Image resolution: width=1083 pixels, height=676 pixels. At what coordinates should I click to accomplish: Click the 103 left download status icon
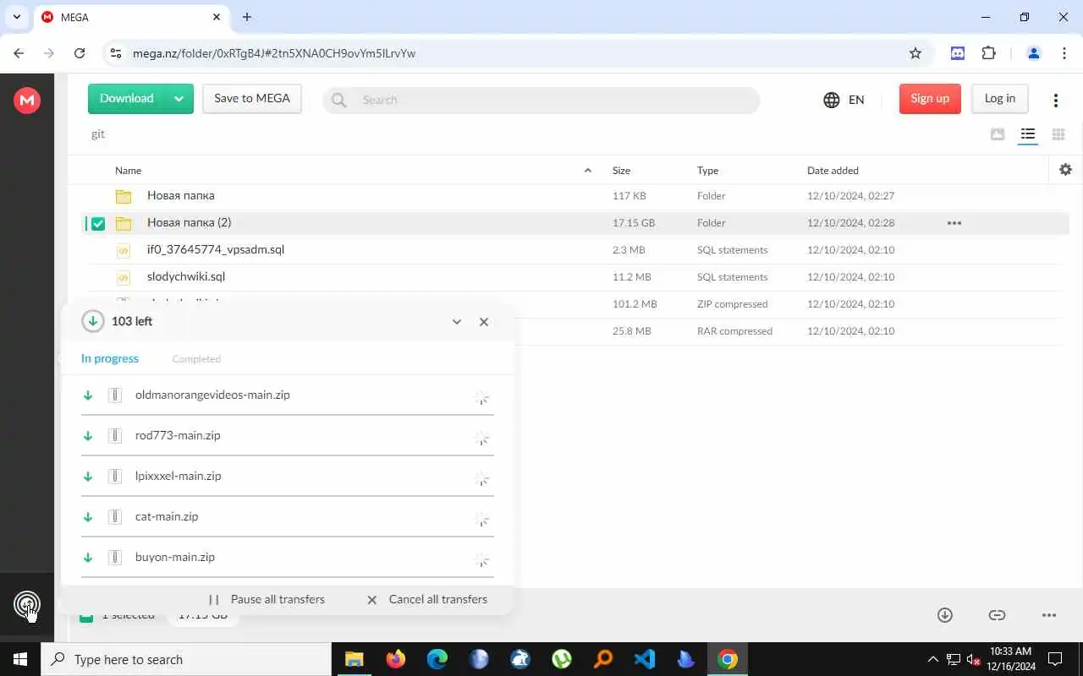(x=93, y=321)
